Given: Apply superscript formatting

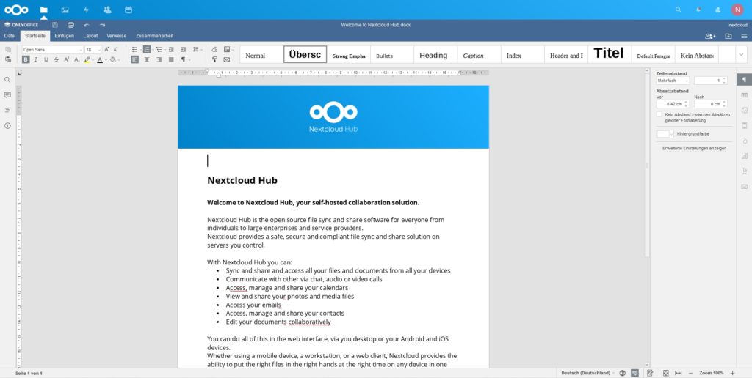Looking at the screenshot, I should 67,59.
